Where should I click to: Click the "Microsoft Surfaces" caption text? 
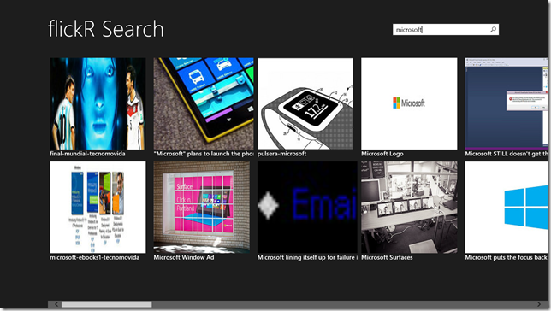point(387,257)
